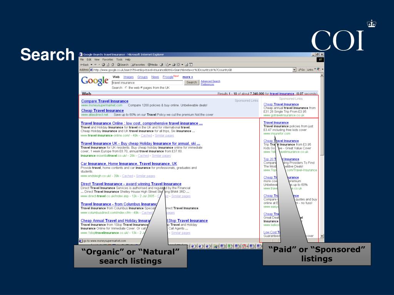
Task: Open the Favorites pane from toolbar
Action: 138,65
